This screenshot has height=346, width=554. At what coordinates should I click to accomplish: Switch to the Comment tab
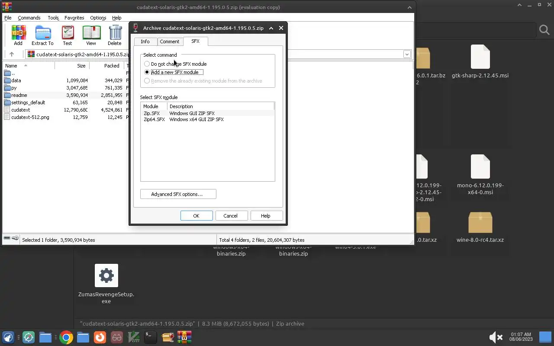click(x=169, y=42)
